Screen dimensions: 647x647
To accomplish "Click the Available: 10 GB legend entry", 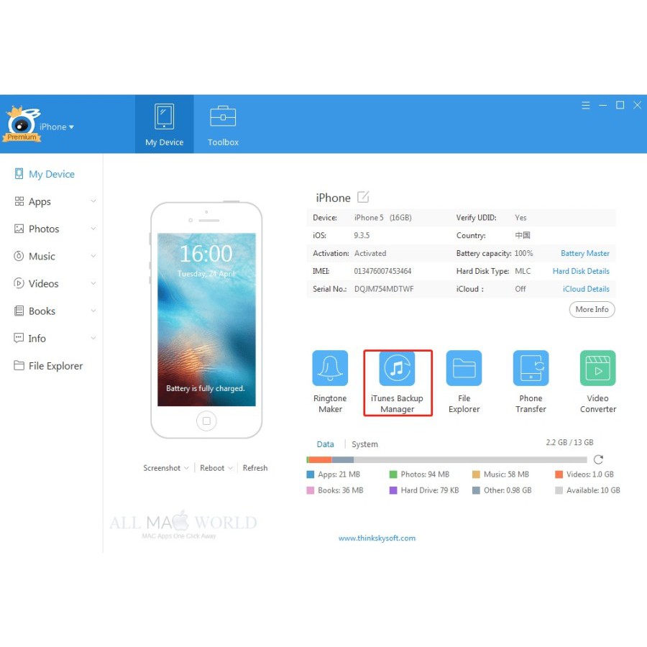I will [587, 490].
